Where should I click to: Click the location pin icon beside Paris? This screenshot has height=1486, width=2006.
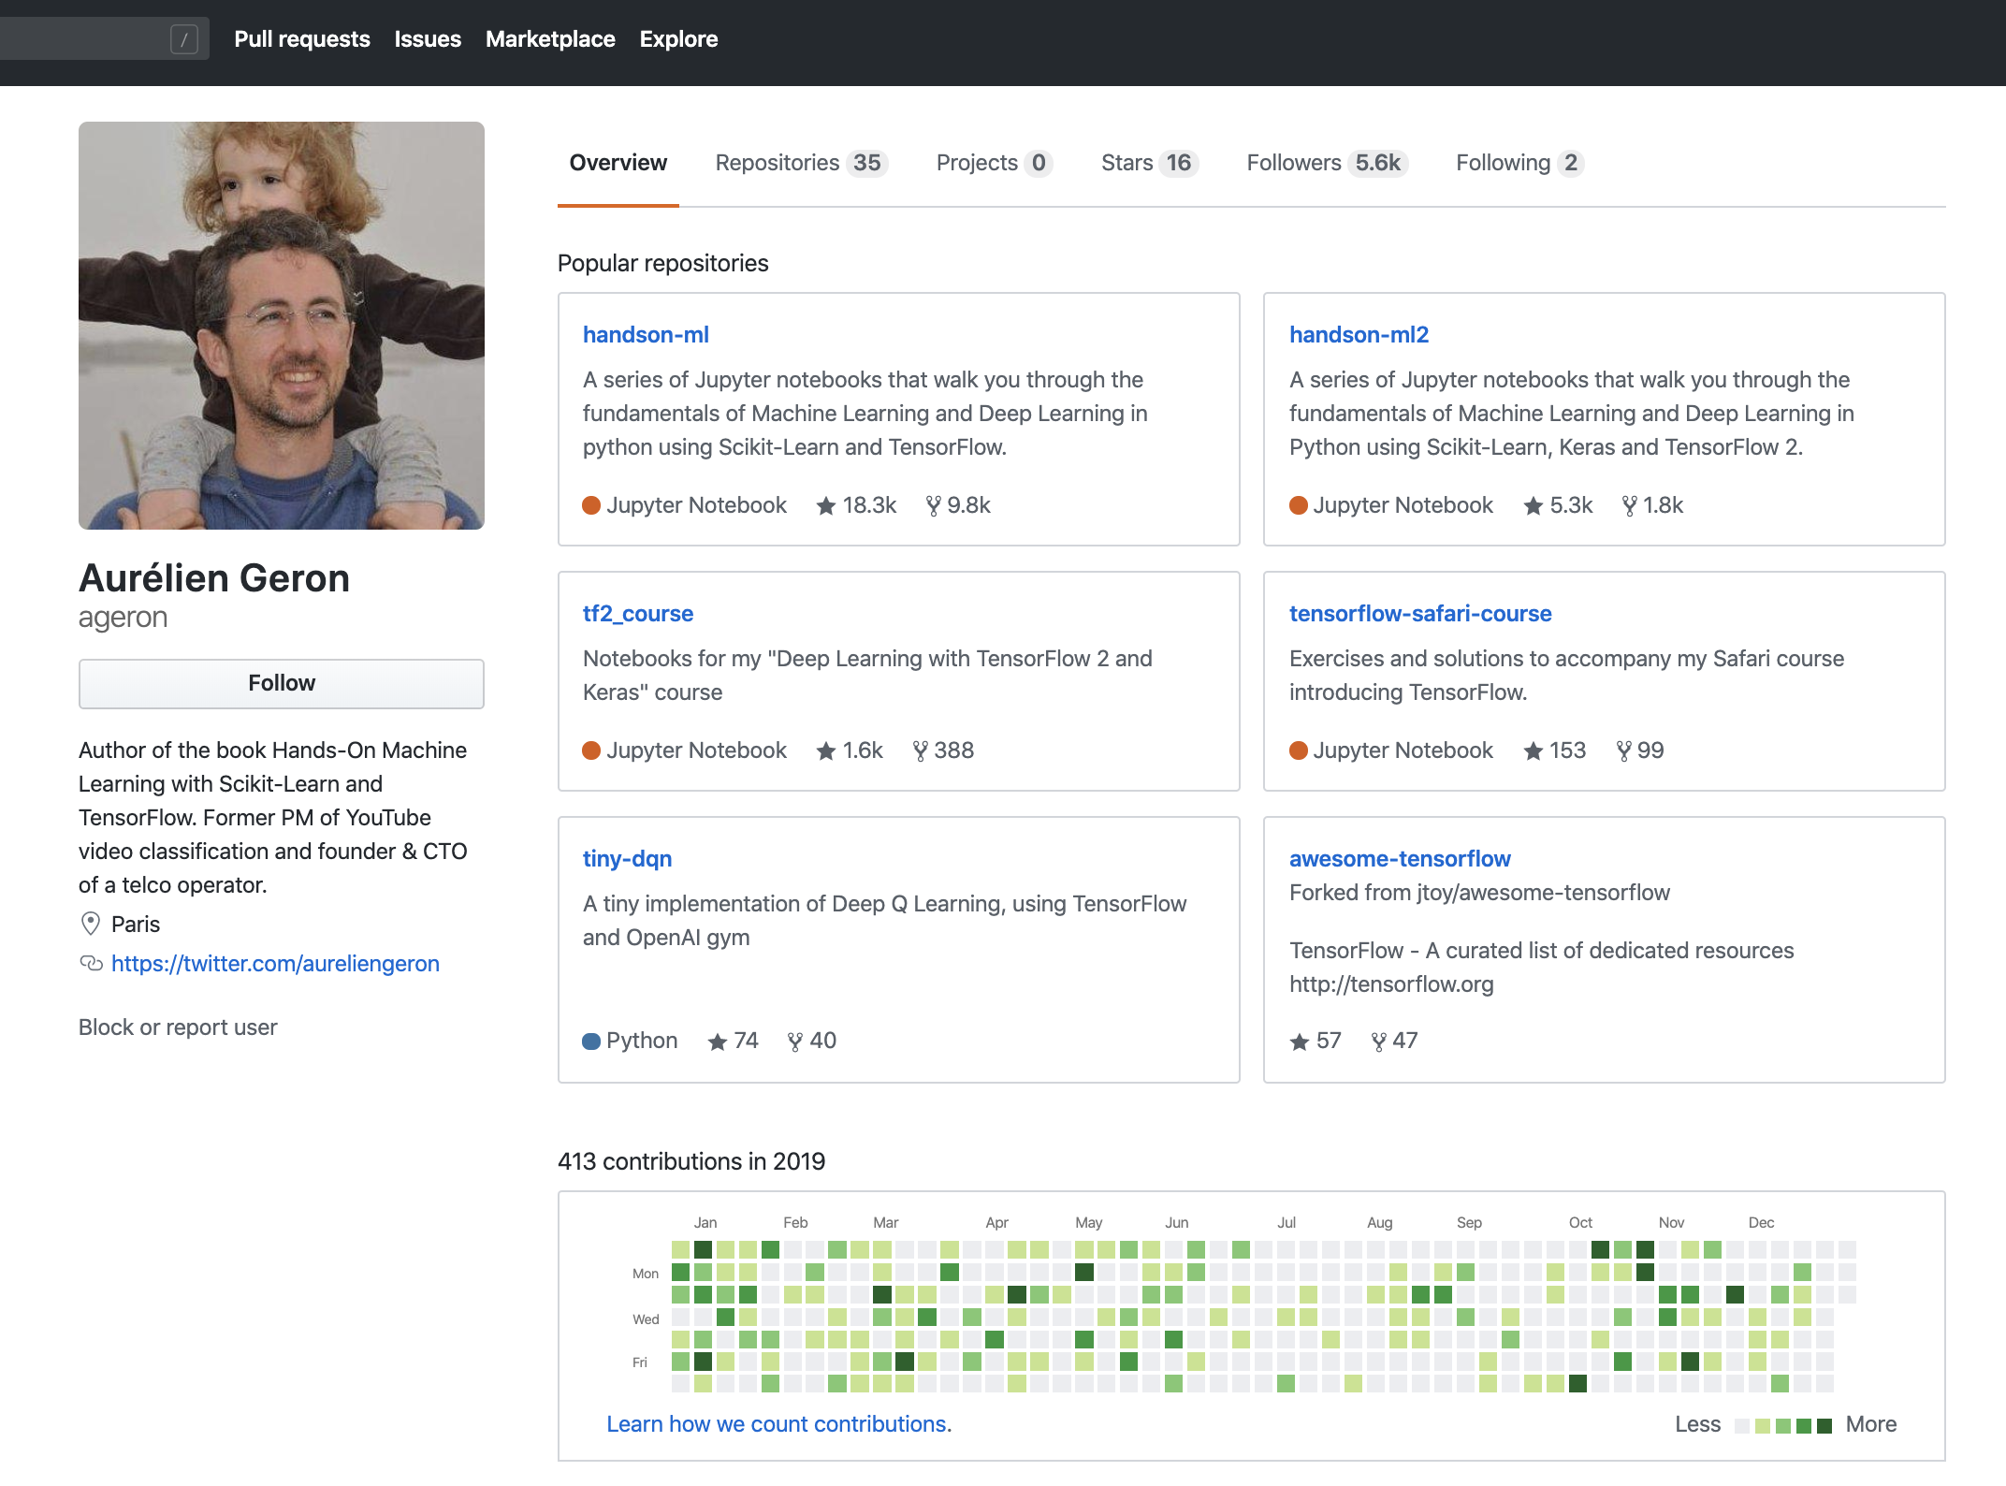coord(91,925)
